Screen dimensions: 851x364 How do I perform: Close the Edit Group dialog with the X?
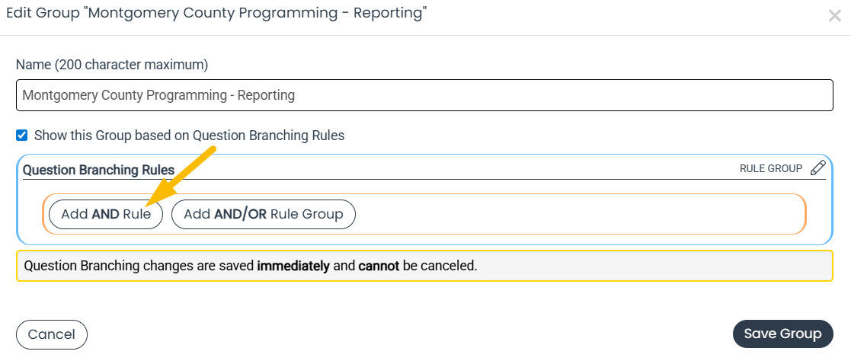point(835,16)
